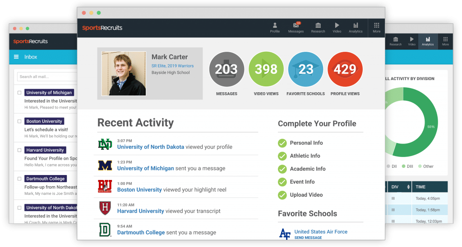Click DII legend dot in activity chart

tap(388, 166)
